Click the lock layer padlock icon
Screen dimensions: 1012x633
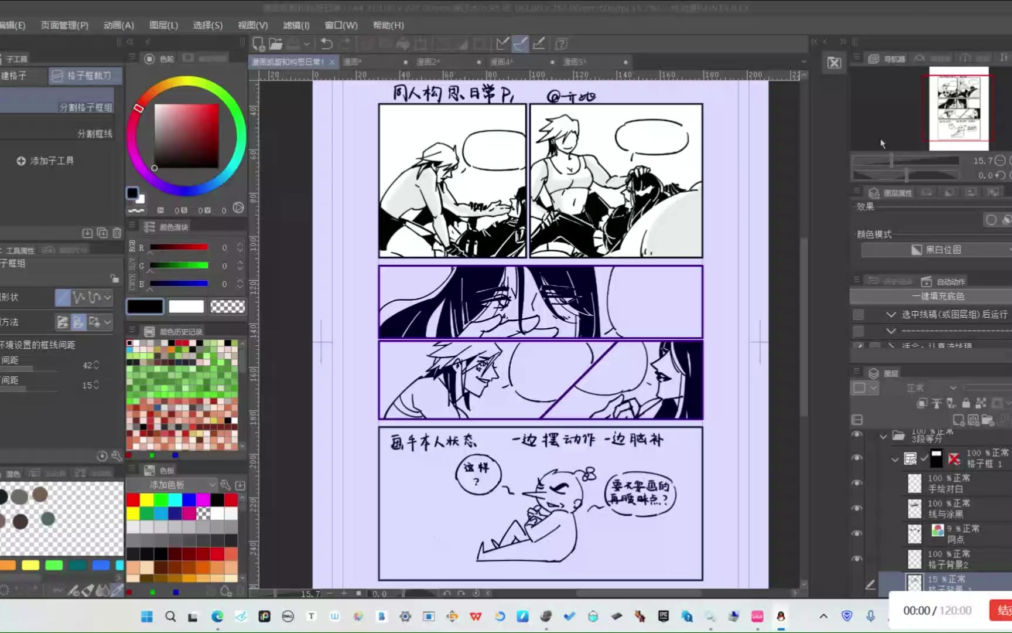[966, 403]
